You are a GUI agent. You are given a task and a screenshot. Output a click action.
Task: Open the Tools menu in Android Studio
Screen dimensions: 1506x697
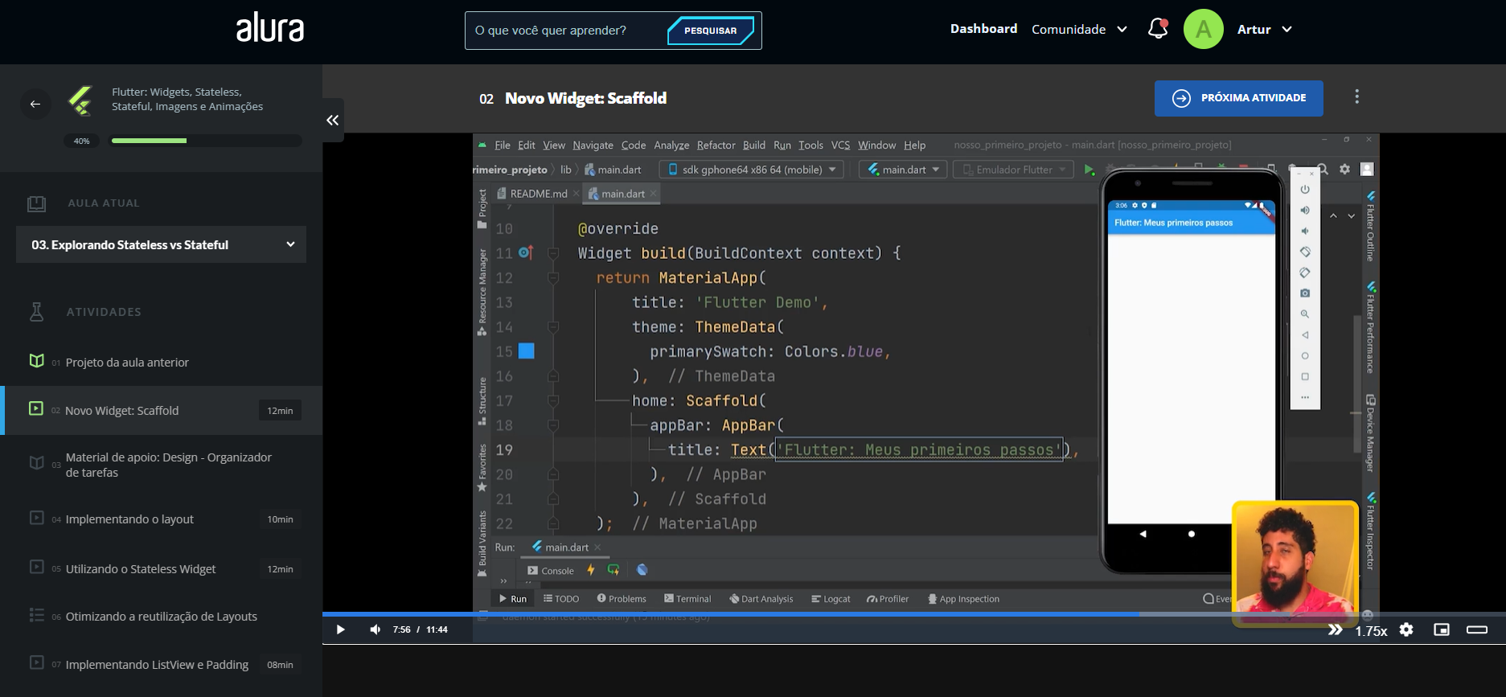click(x=810, y=145)
